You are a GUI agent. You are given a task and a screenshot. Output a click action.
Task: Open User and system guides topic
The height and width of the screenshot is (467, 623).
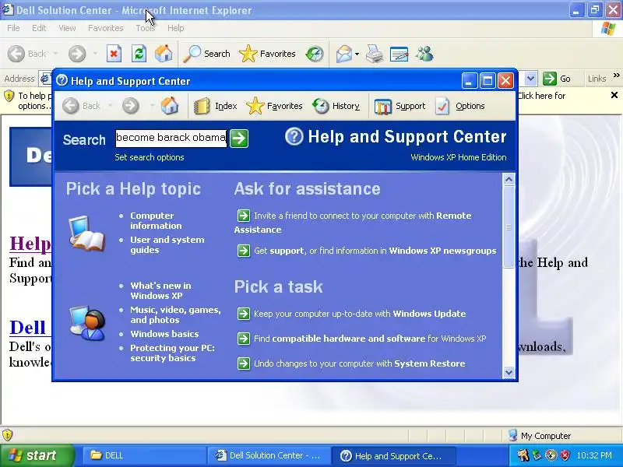[x=167, y=245]
